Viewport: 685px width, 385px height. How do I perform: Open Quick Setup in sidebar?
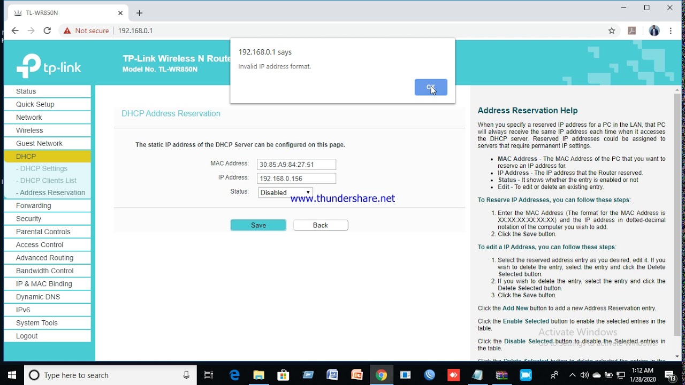(47, 104)
